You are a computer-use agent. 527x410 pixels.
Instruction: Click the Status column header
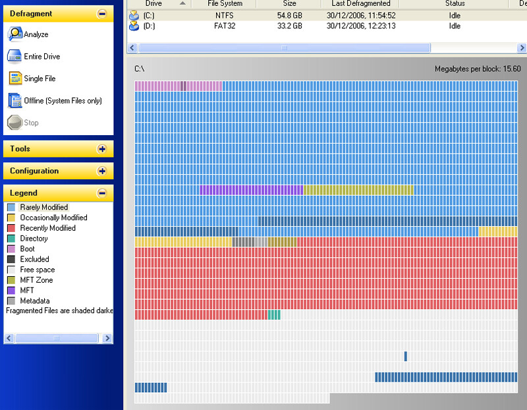pyautogui.click(x=455, y=4)
